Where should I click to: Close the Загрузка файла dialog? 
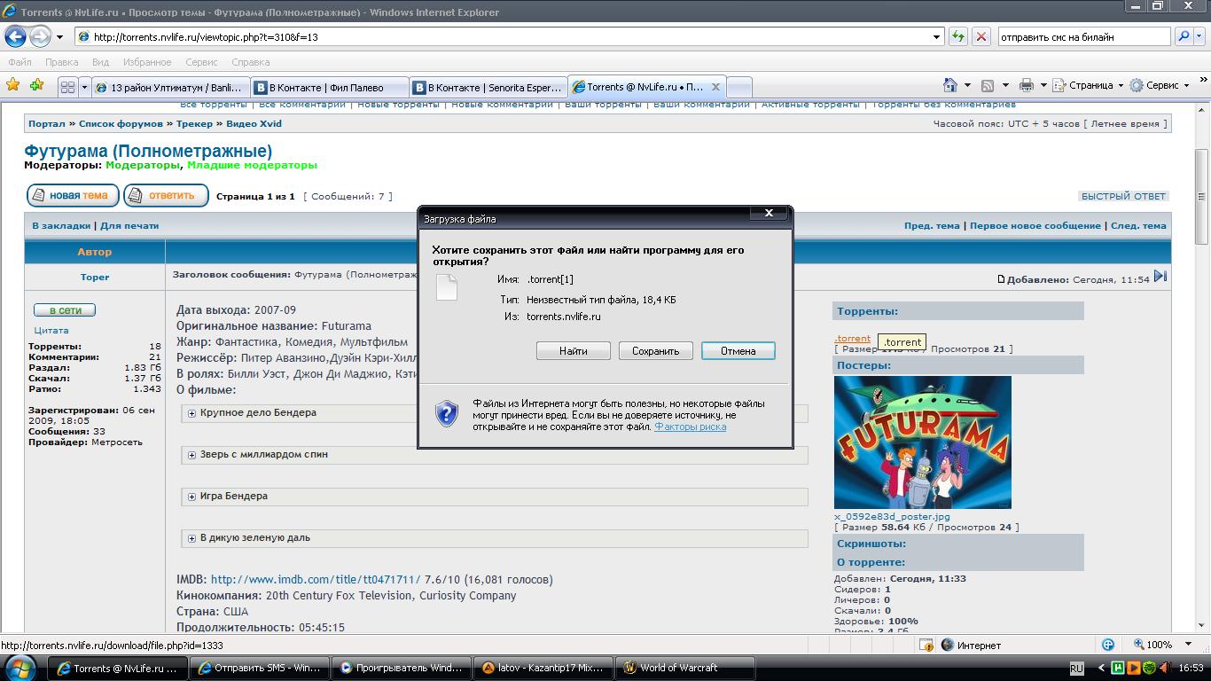coord(769,213)
